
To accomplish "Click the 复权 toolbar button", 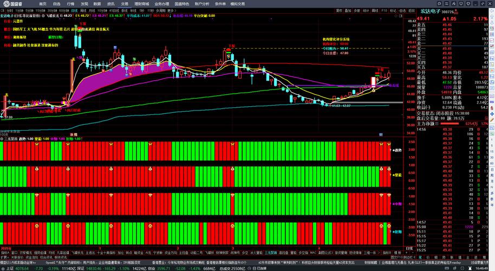I will pos(339,10).
